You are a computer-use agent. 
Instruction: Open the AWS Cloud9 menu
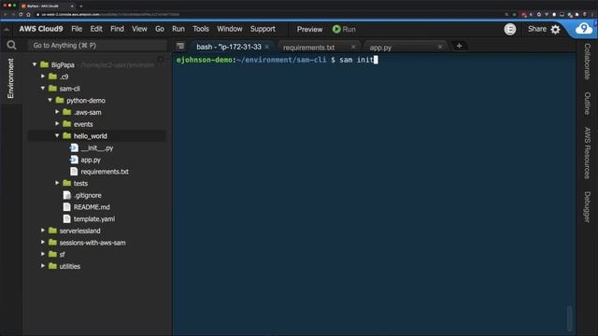(x=41, y=29)
